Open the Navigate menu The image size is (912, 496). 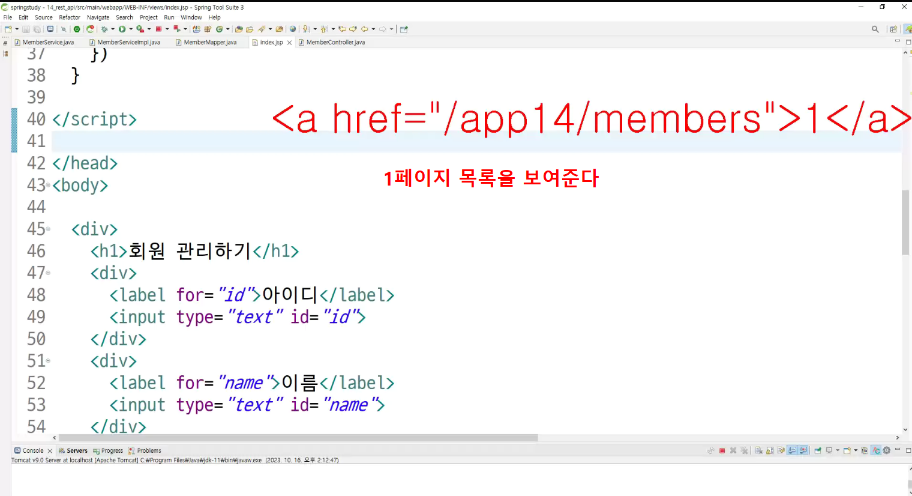tap(98, 17)
